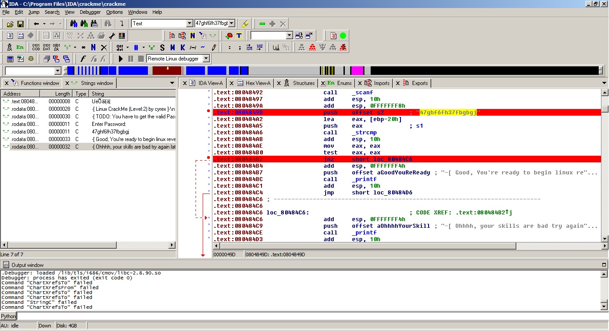Toggle breakpoint dot at address 0804849D

(208, 111)
